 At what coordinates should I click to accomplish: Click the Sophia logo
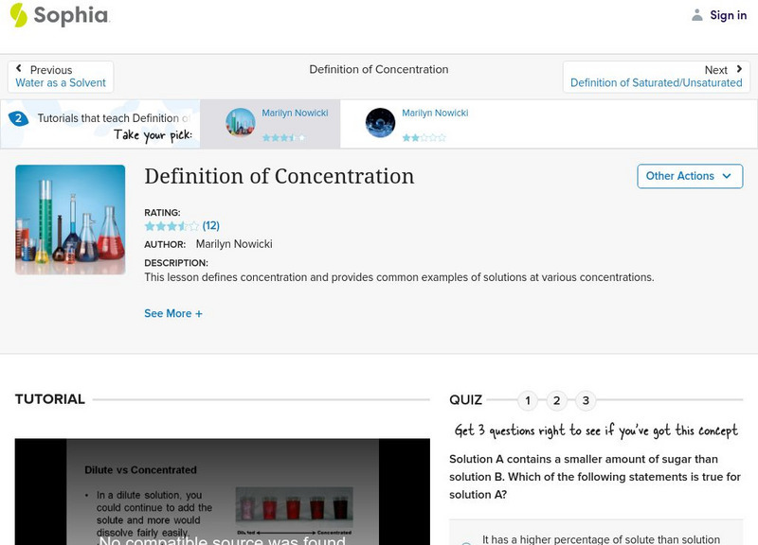[60, 15]
